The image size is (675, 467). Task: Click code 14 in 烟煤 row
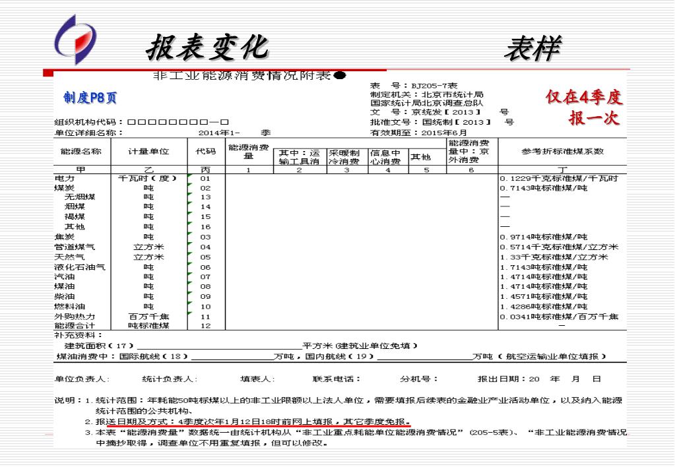click(x=205, y=207)
